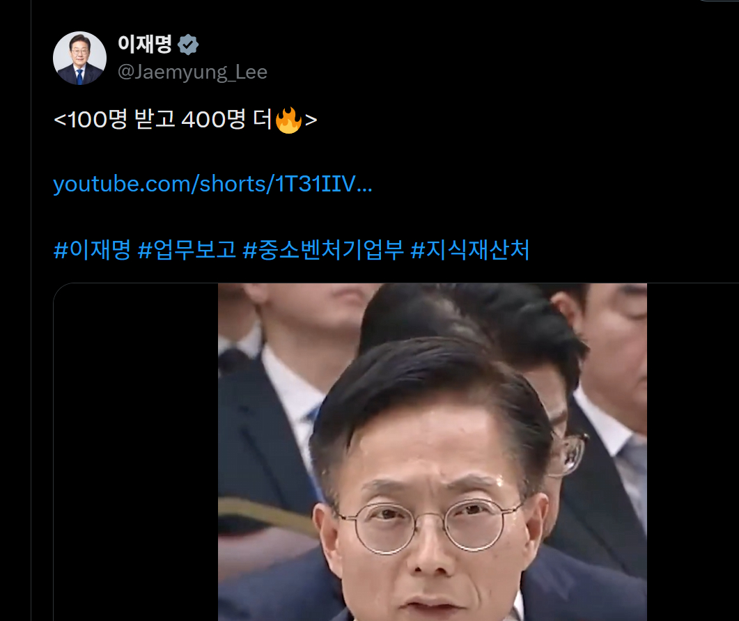Screen dimensions: 739x621
Task: Click the black area left of the video
Action: coord(136,452)
